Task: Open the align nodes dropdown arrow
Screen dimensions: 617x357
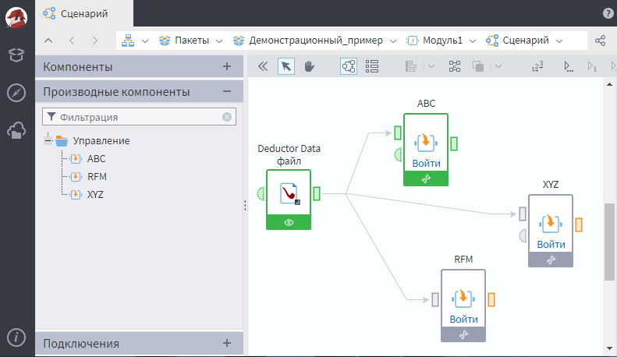Action: click(x=431, y=66)
